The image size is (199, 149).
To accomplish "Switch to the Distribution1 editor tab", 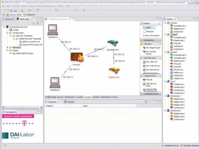I will click(x=70, y=97).
